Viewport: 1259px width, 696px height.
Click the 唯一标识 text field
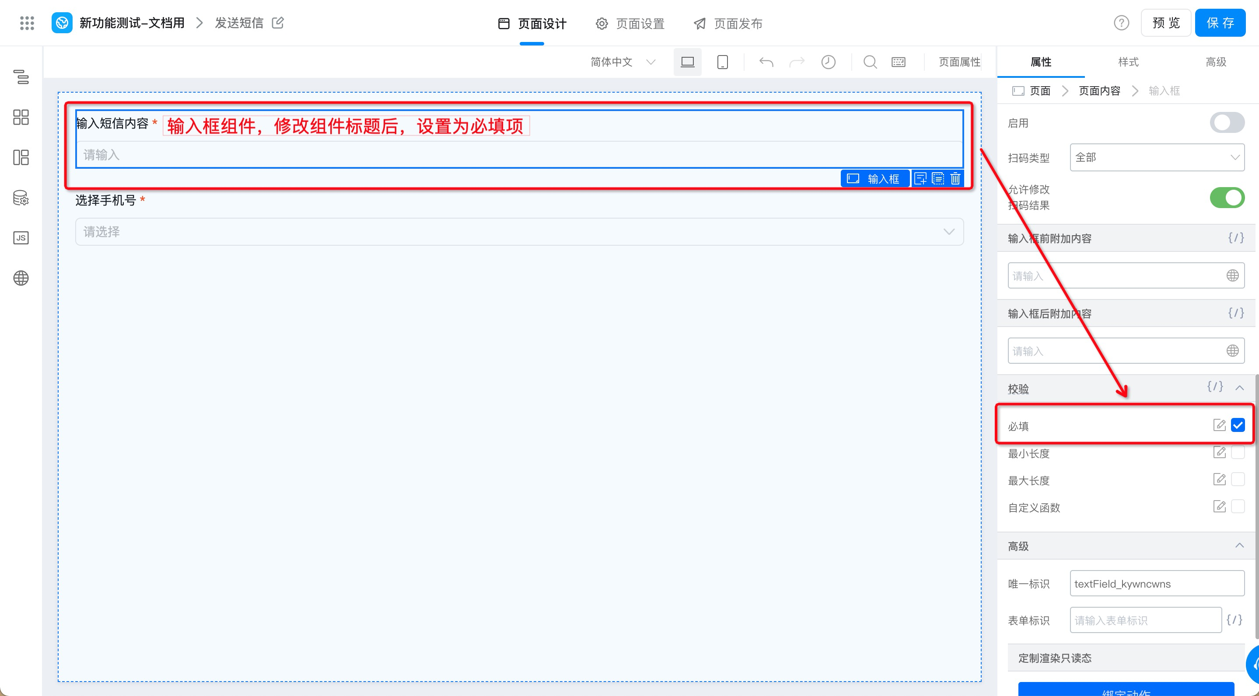[x=1156, y=584]
